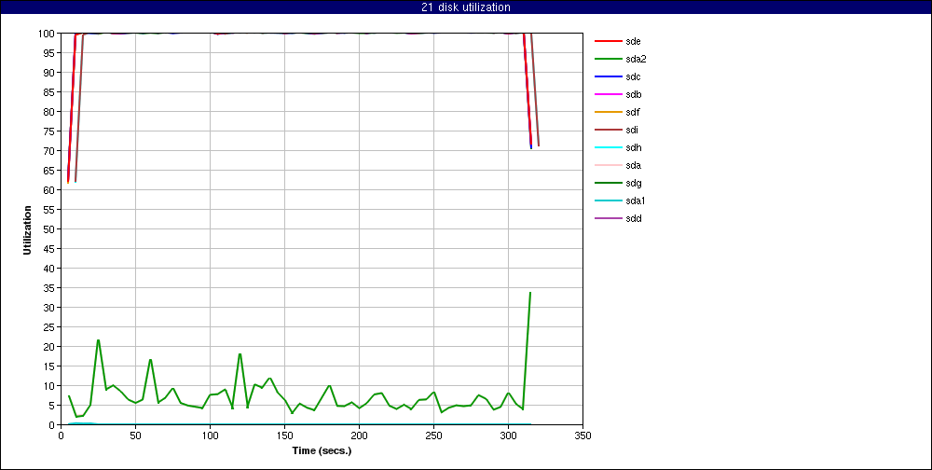Screen dimensions: 932x470
Task: Click the blue sdc legend color line
Action: click(x=608, y=76)
